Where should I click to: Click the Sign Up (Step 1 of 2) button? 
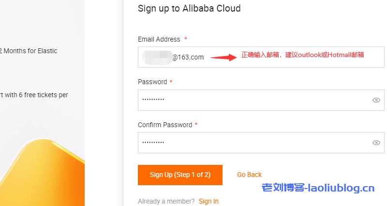coord(180,175)
